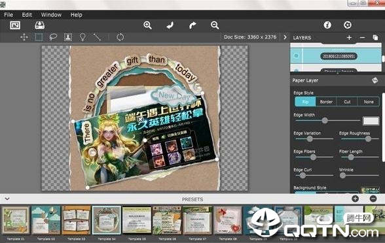Viewport: 385px width, 243px height.
Task: Expand options arrow next to Doc Size
Action: [x=285, y=37]
